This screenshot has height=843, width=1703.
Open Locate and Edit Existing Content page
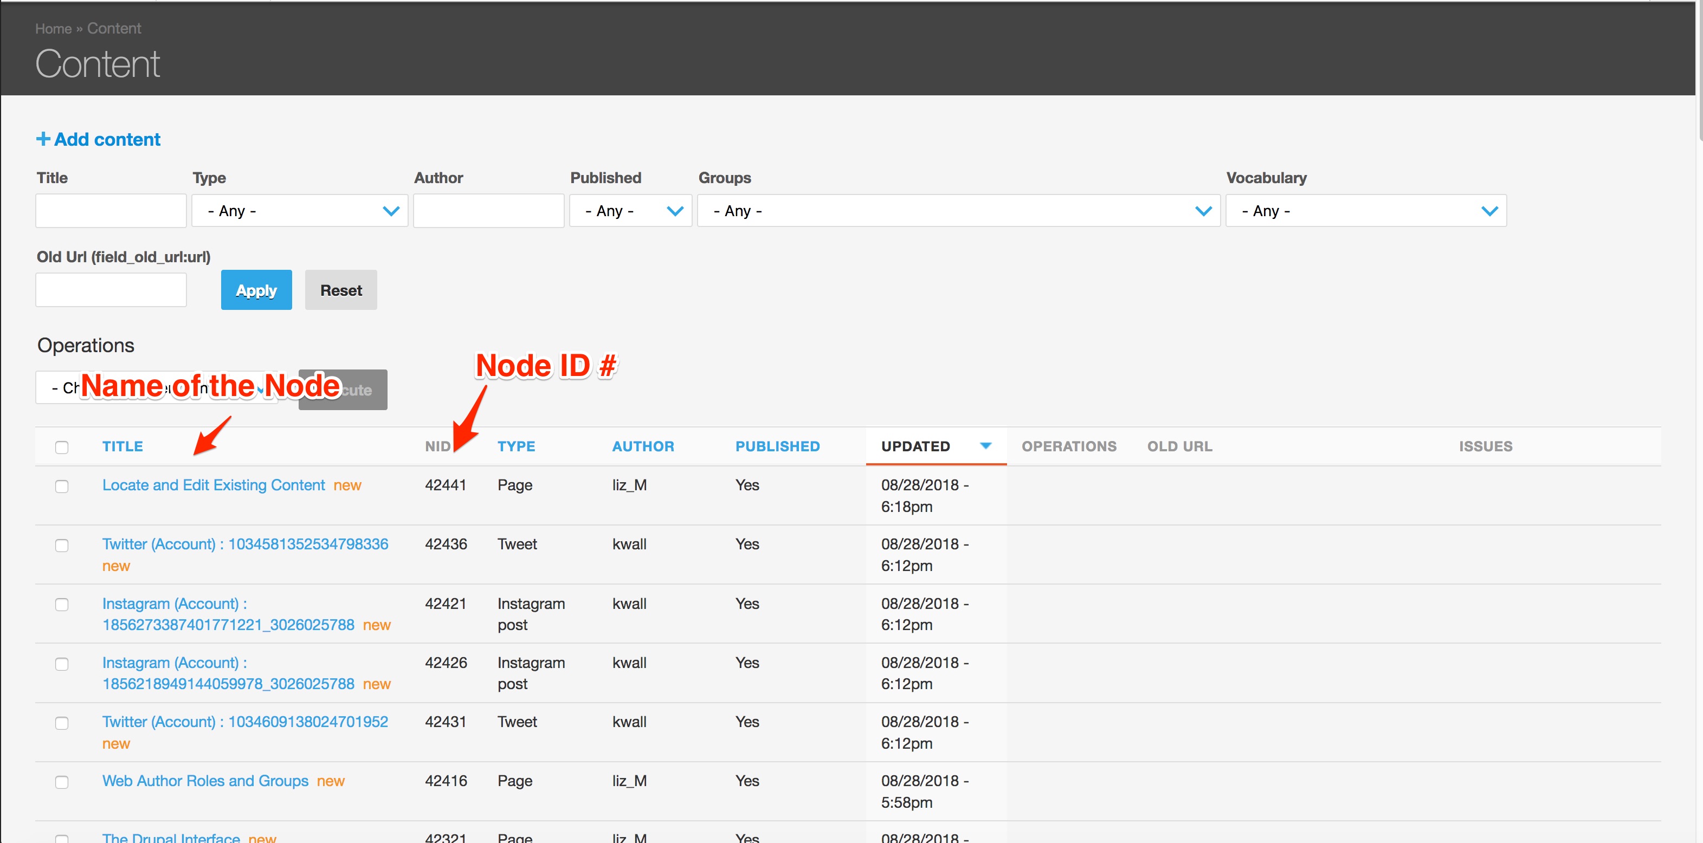point(213,485)
